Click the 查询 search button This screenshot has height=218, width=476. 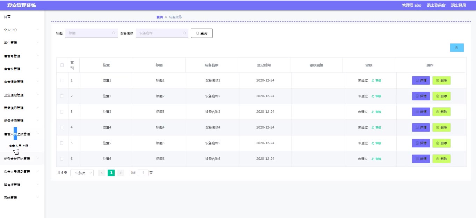pyautogui.click(x=202, y=33)
